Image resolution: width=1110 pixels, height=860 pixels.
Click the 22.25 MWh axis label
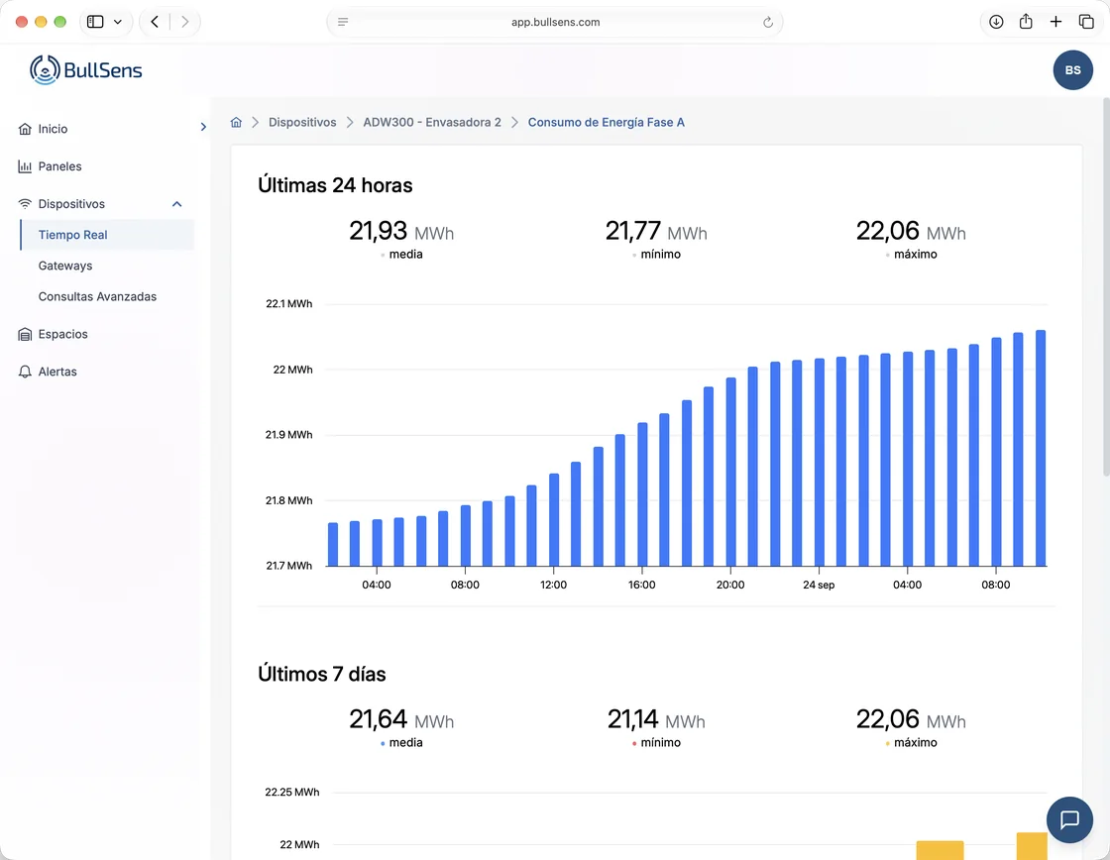[292, 792]
